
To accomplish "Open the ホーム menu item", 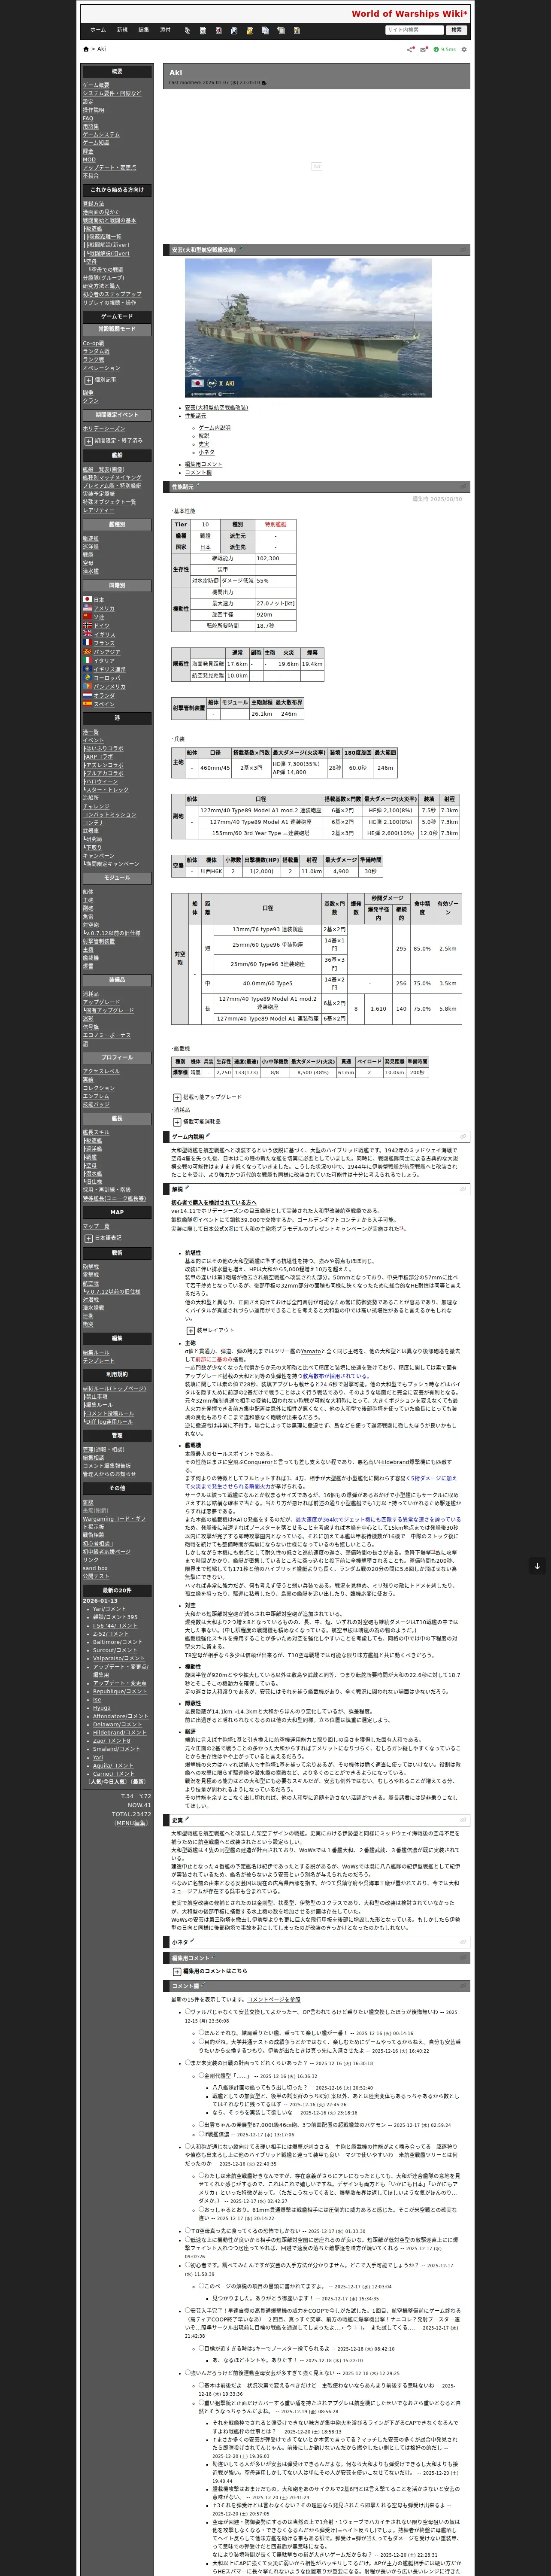I will 98,30.
